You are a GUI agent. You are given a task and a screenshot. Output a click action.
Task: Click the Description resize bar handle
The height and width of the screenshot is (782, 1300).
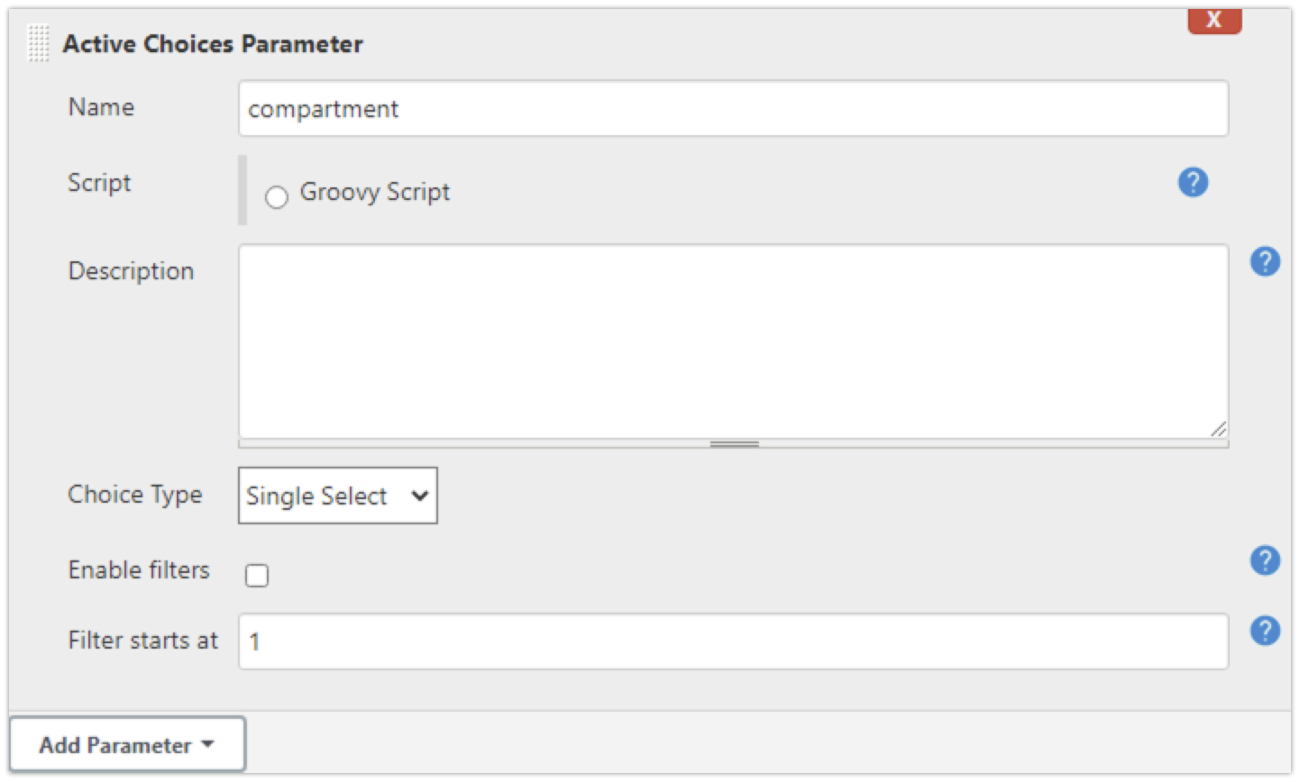(734, 444)
